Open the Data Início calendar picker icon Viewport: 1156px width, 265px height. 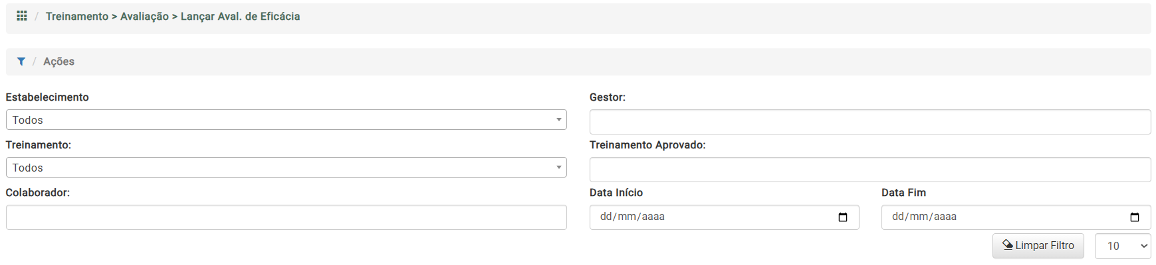coord(843,217)
